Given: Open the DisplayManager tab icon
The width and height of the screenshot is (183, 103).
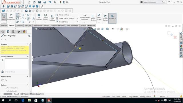Looking at the screenshot, I should pos(24,32).
